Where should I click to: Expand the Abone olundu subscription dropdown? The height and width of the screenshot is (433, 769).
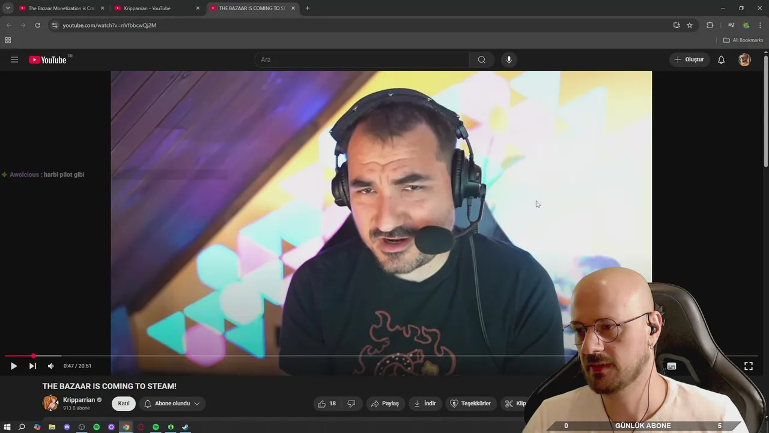tap(172, 404)
